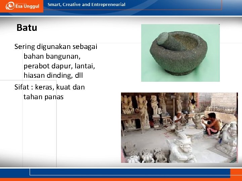Select the stone carving workshop photo
Viewport: 242px width, 181px height.
click(x=179, y=128)
